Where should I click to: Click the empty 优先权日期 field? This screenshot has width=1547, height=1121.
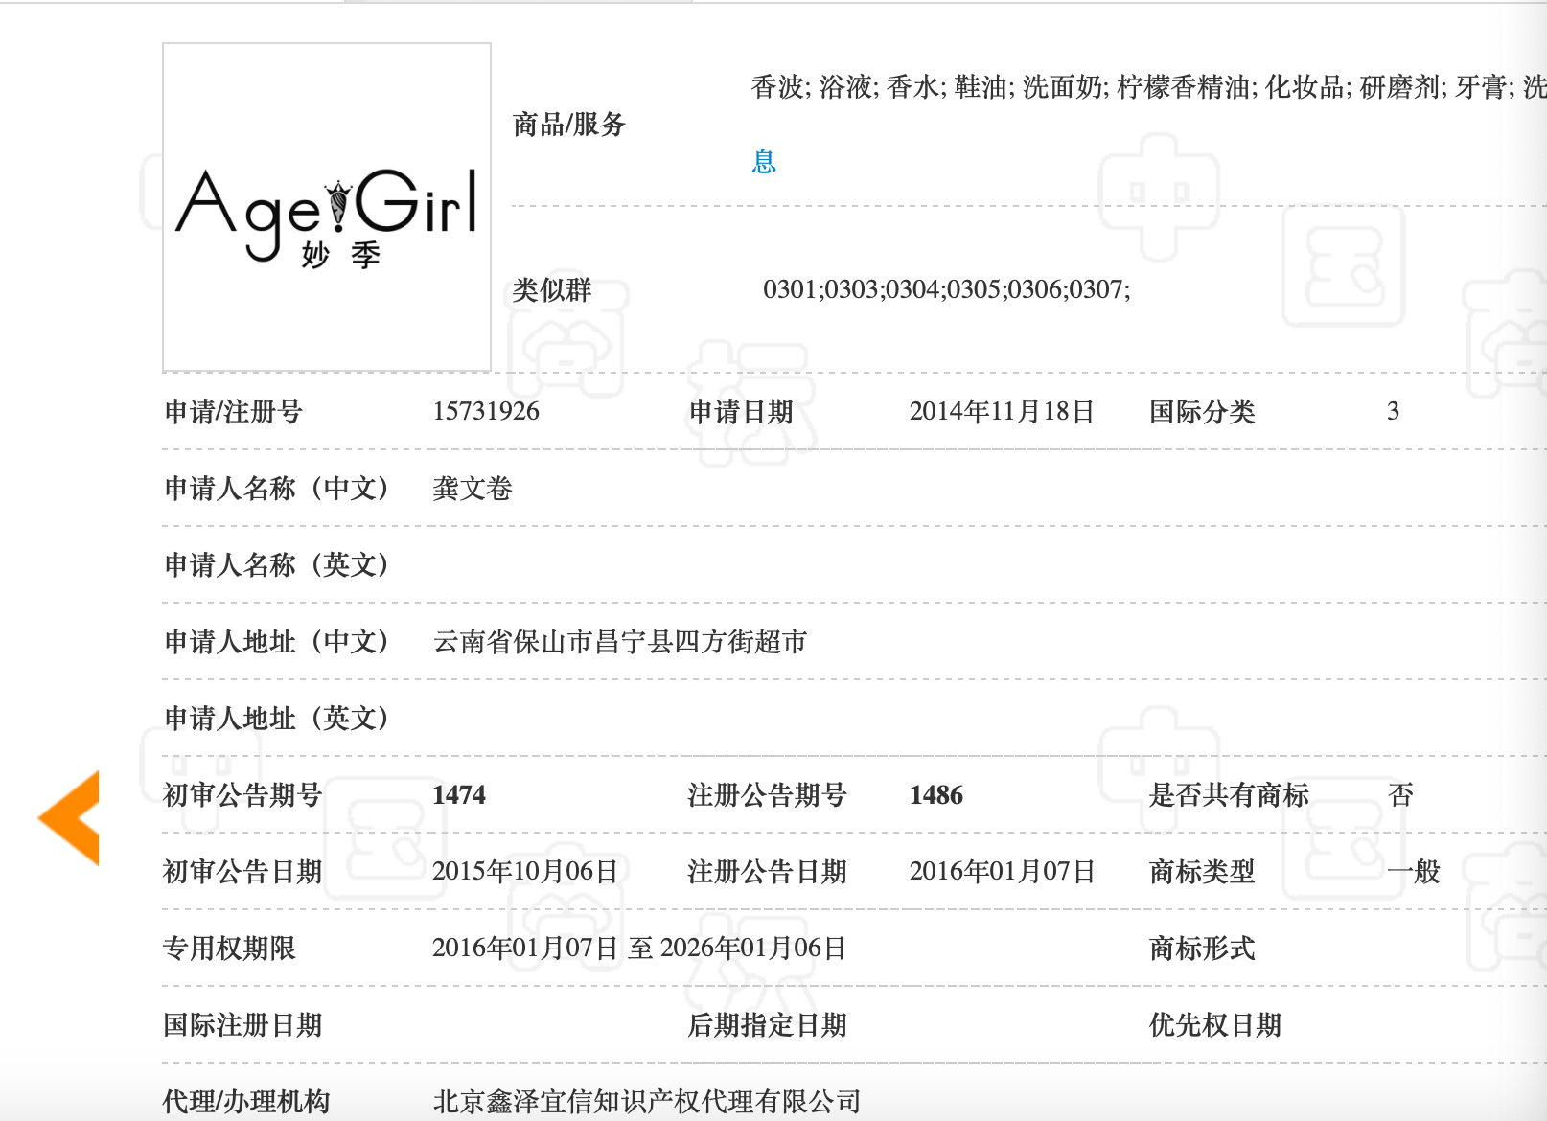(1390, 1024)
